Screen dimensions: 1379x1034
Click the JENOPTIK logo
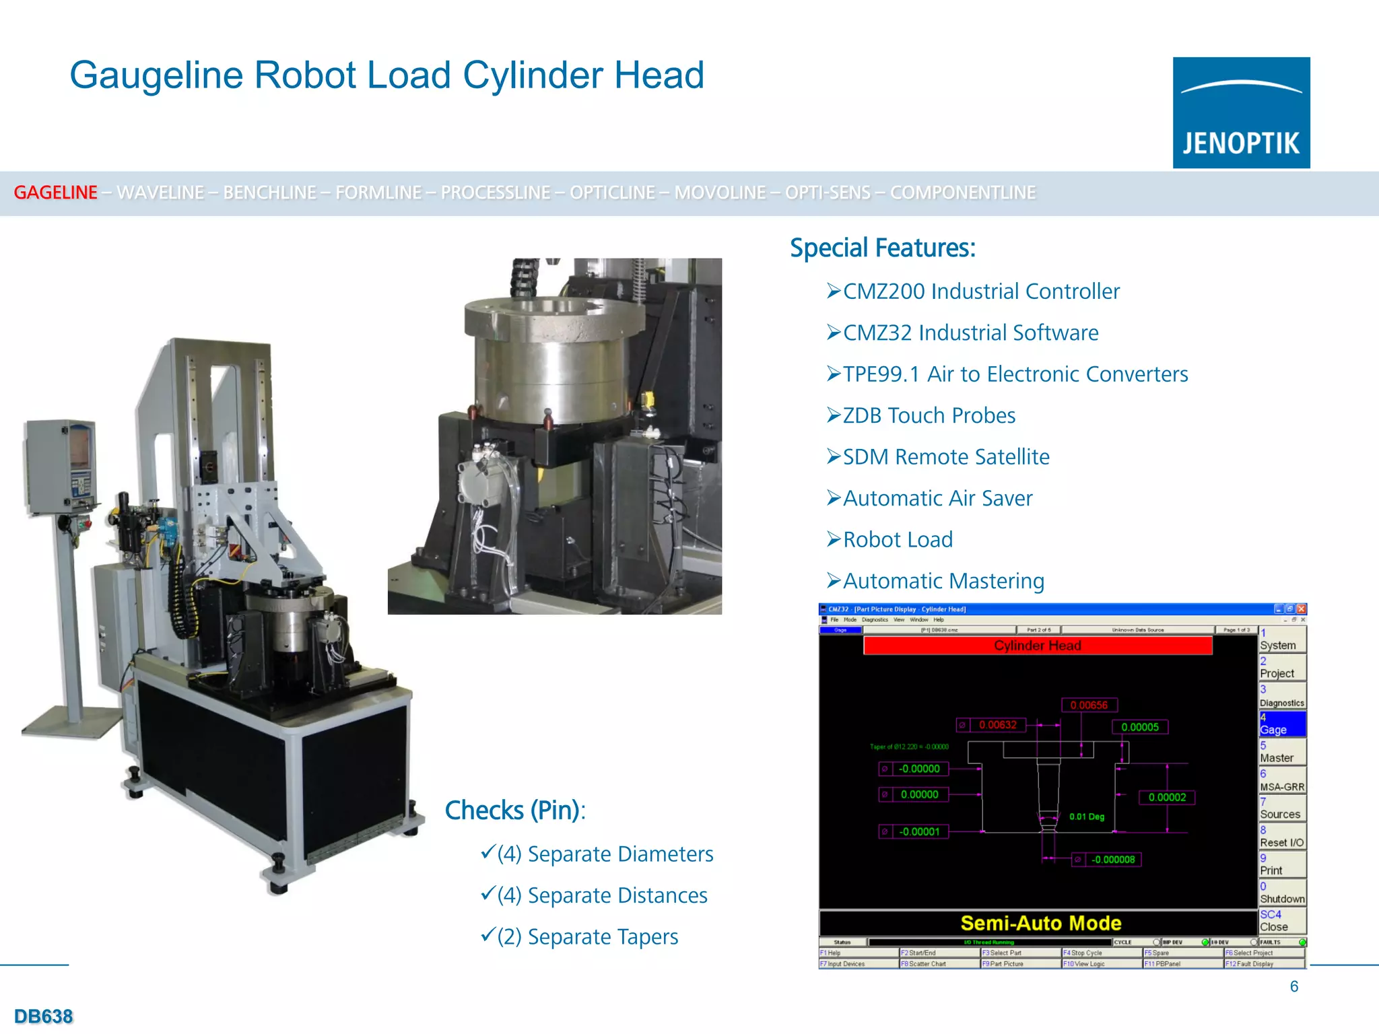point(1241,112)
